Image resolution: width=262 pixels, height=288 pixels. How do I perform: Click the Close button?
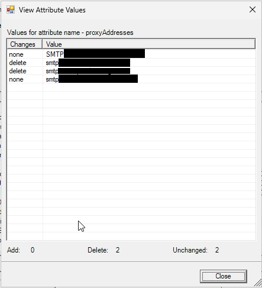pos(224,276)
